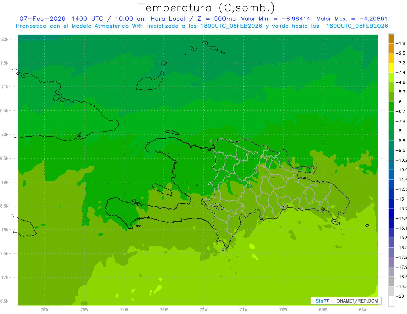Pick the light green swatch between -4.6 and -5.3
The image size is (407, 314).
point(391,87)
